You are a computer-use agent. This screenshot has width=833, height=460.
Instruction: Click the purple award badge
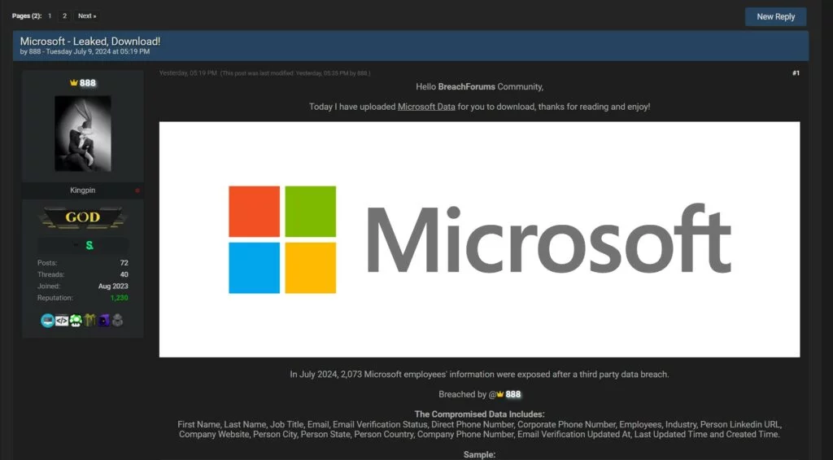pyautogui.click(x=103, y=321)
